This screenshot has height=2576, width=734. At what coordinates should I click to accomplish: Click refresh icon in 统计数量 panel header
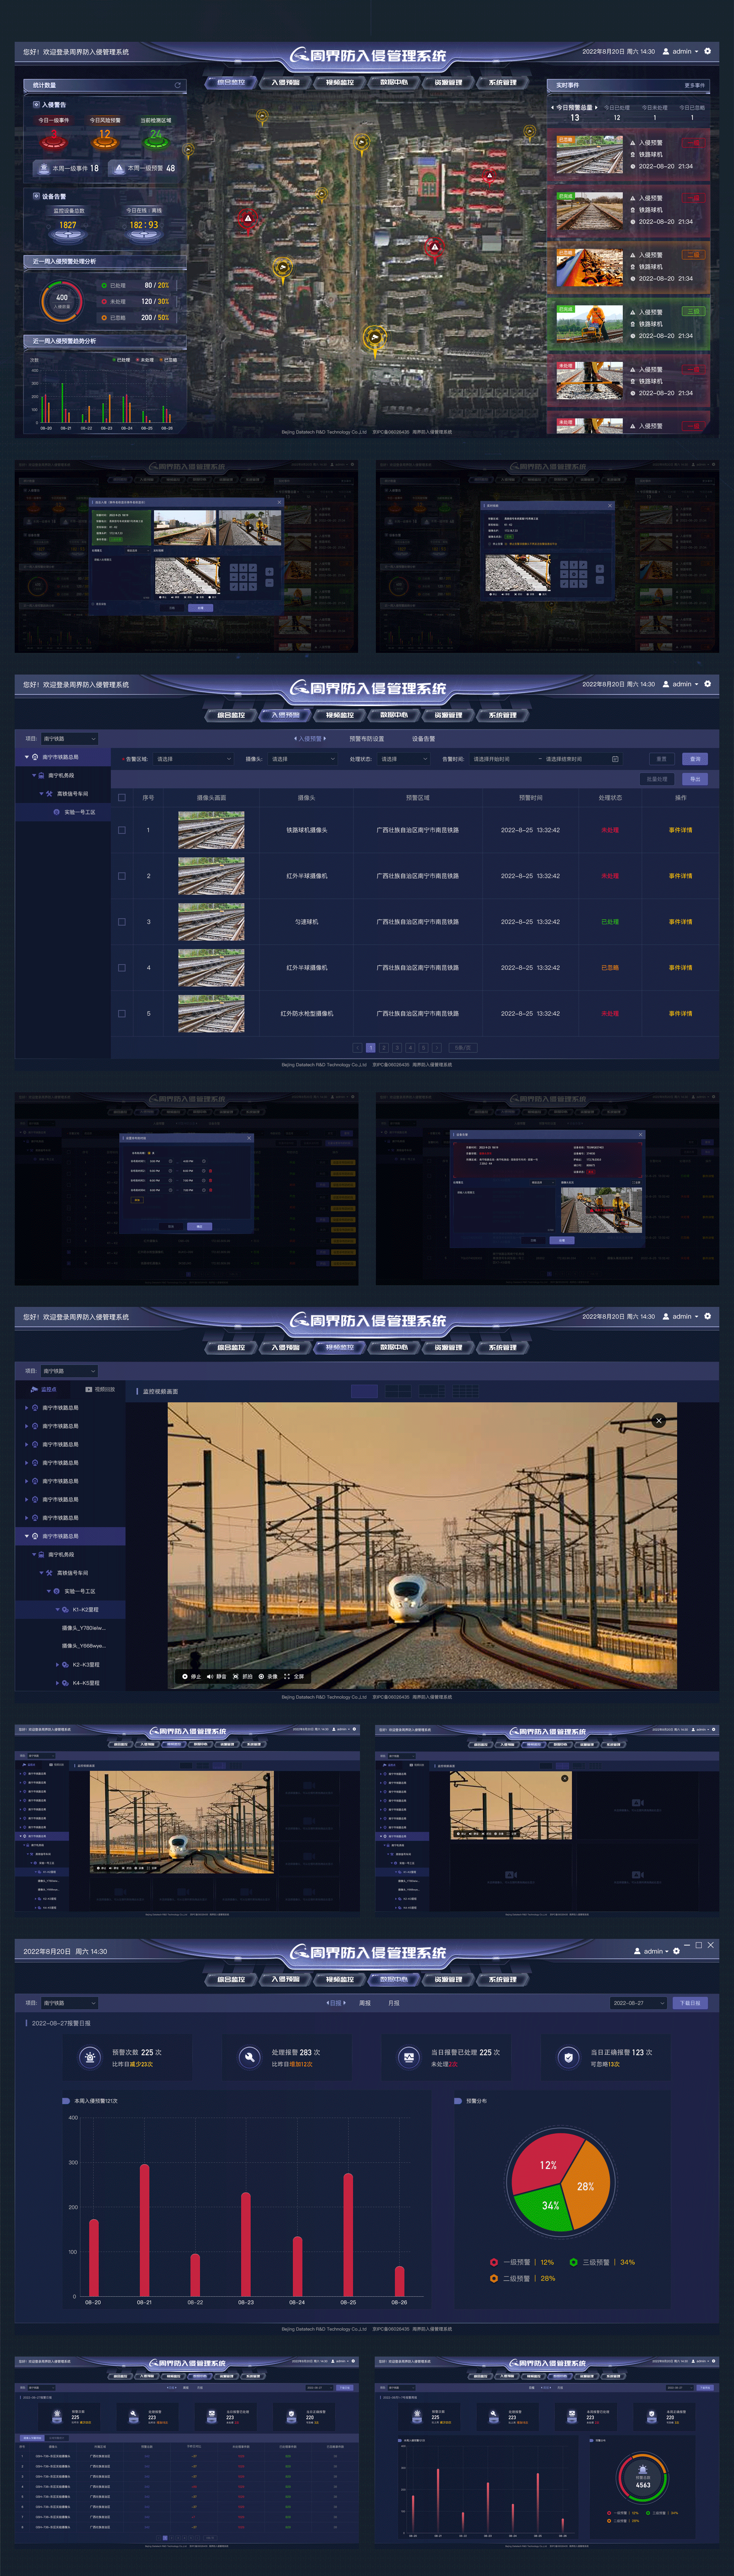[x=178, y=85]
